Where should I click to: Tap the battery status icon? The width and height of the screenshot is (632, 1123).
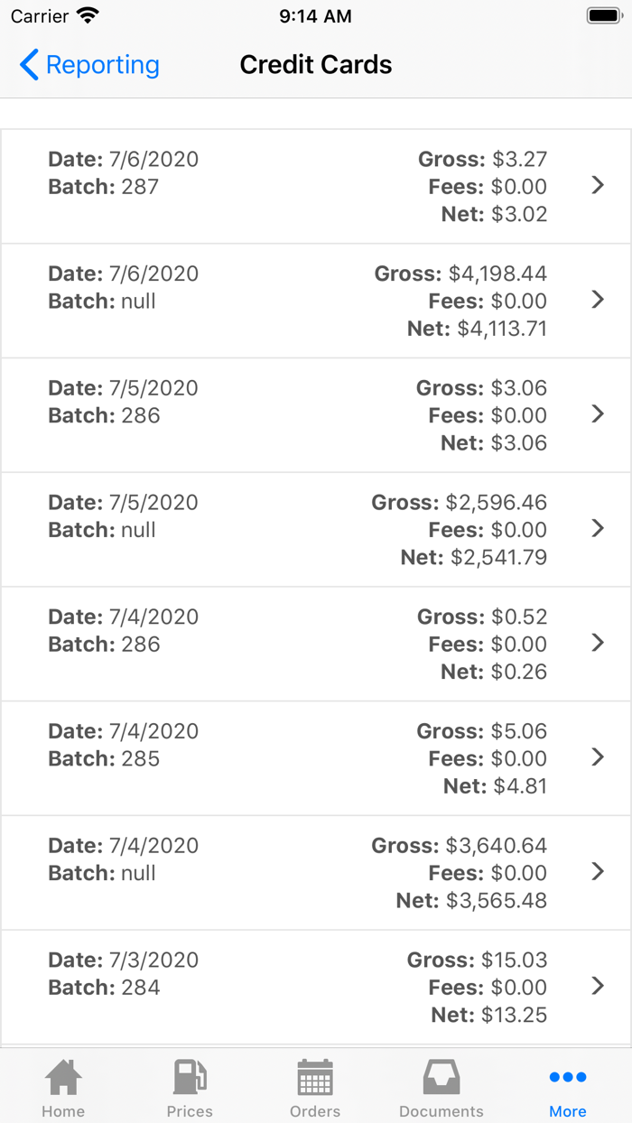coord(603,16)
